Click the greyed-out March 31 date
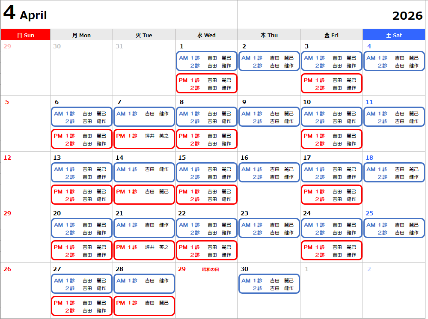This screenshot has height=319, width=428. pos(119,46)
